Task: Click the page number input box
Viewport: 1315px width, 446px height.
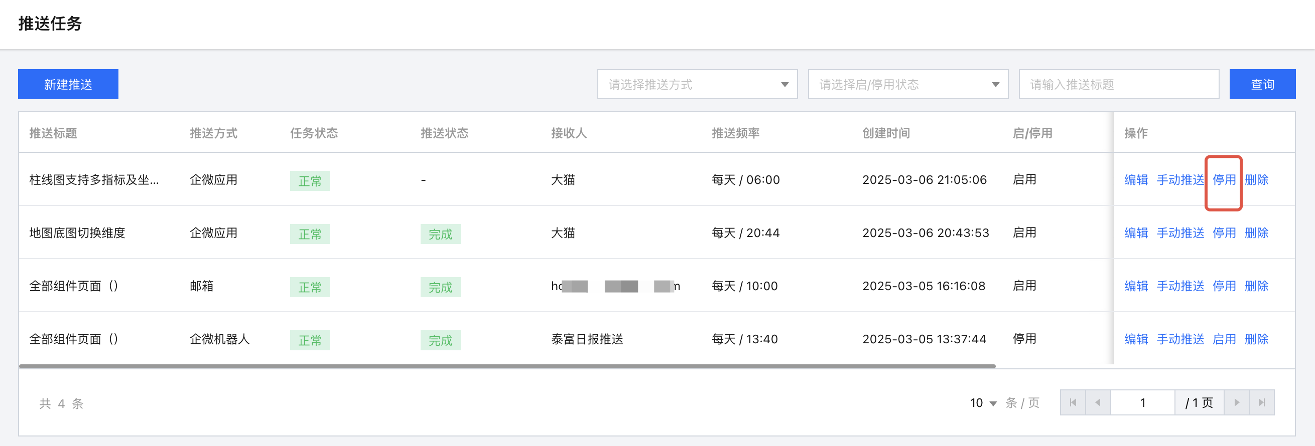Action: (x=1142, y=403)
